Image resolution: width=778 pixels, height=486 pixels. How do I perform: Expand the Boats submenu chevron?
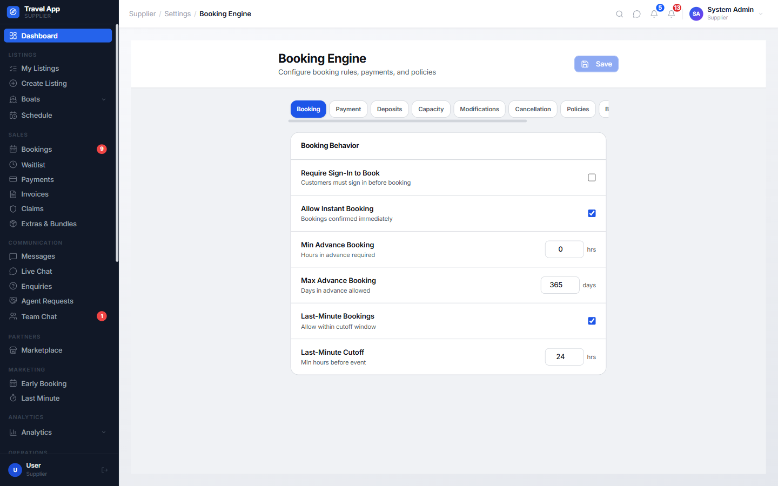click(104, 99)
